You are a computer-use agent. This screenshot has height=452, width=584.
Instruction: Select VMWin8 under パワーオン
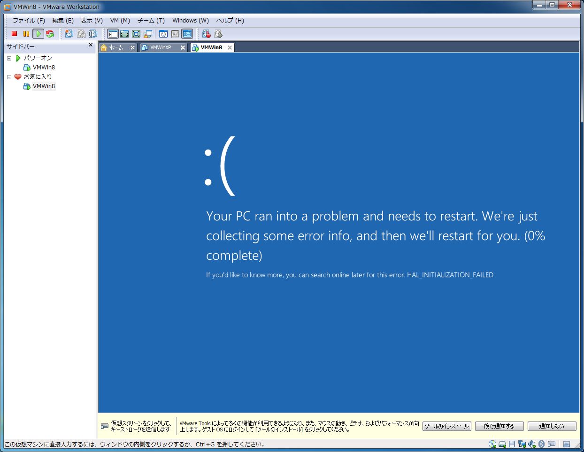(x=44, y=68)
